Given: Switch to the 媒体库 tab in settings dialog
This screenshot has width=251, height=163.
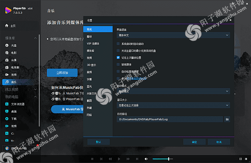Looking at the screenshot, I should 98,51.
